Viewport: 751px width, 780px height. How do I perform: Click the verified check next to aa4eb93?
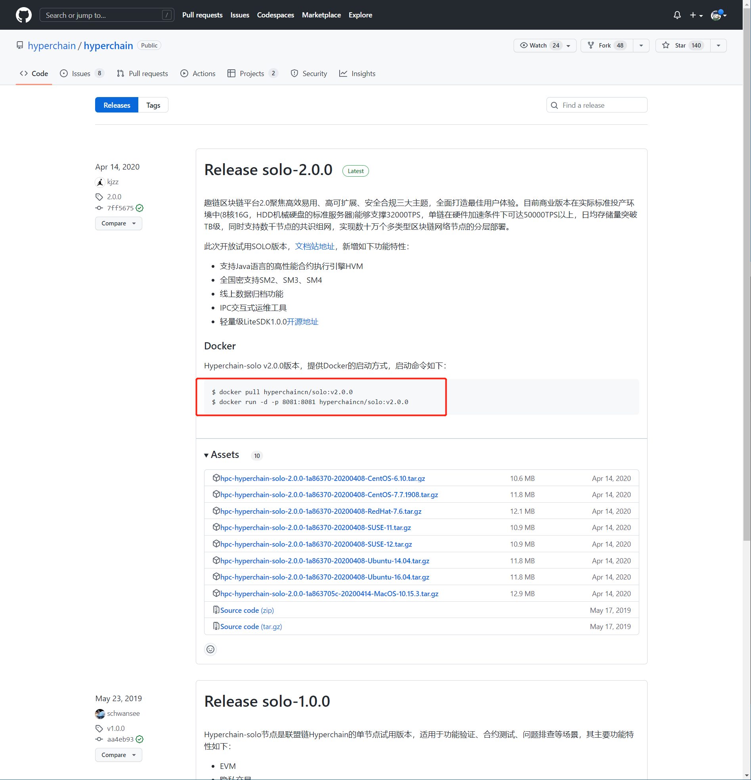click(x=139, y=740)
